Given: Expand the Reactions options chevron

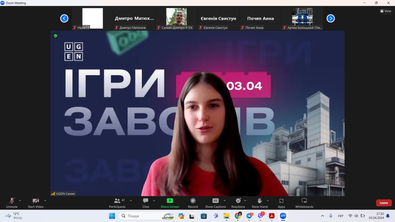Looking at the screenshot, I should [245, 201].
